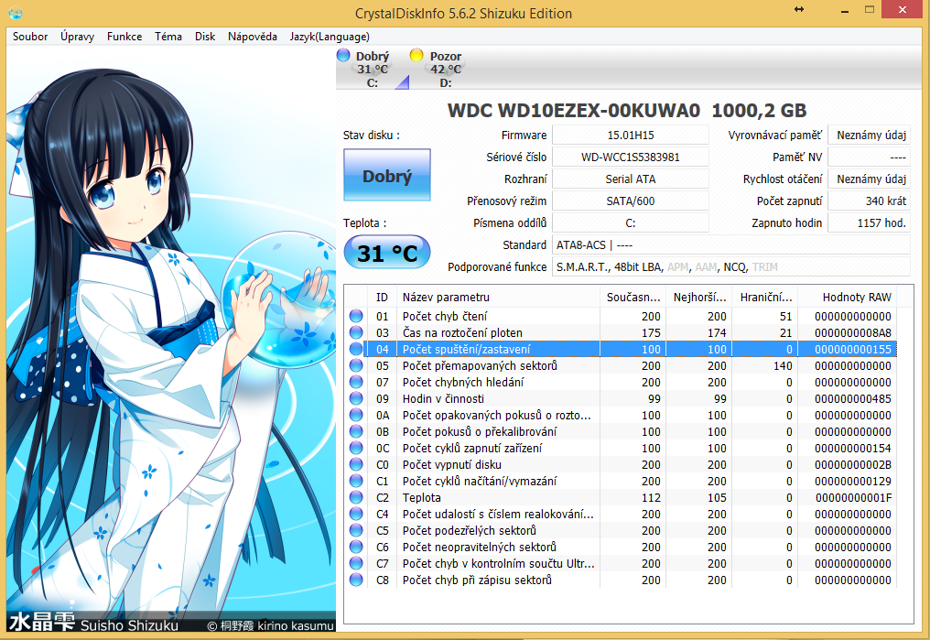Select the Počet chyb čtení row text
The width and height of the screenshot is (930, 640).
coord(445,316)
